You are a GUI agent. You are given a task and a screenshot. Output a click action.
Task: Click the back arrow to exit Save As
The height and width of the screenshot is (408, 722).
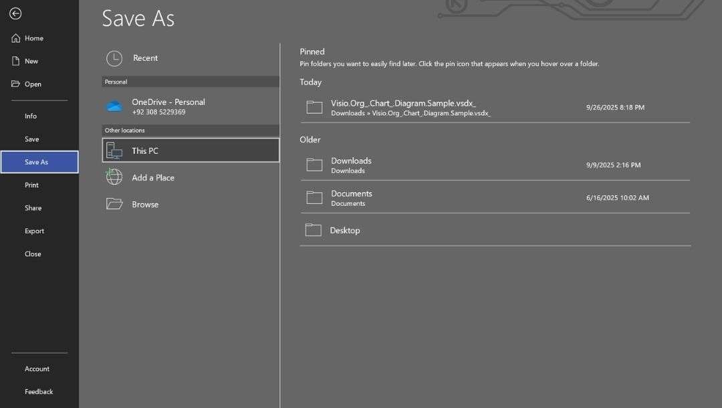click(x=15, y=13)
